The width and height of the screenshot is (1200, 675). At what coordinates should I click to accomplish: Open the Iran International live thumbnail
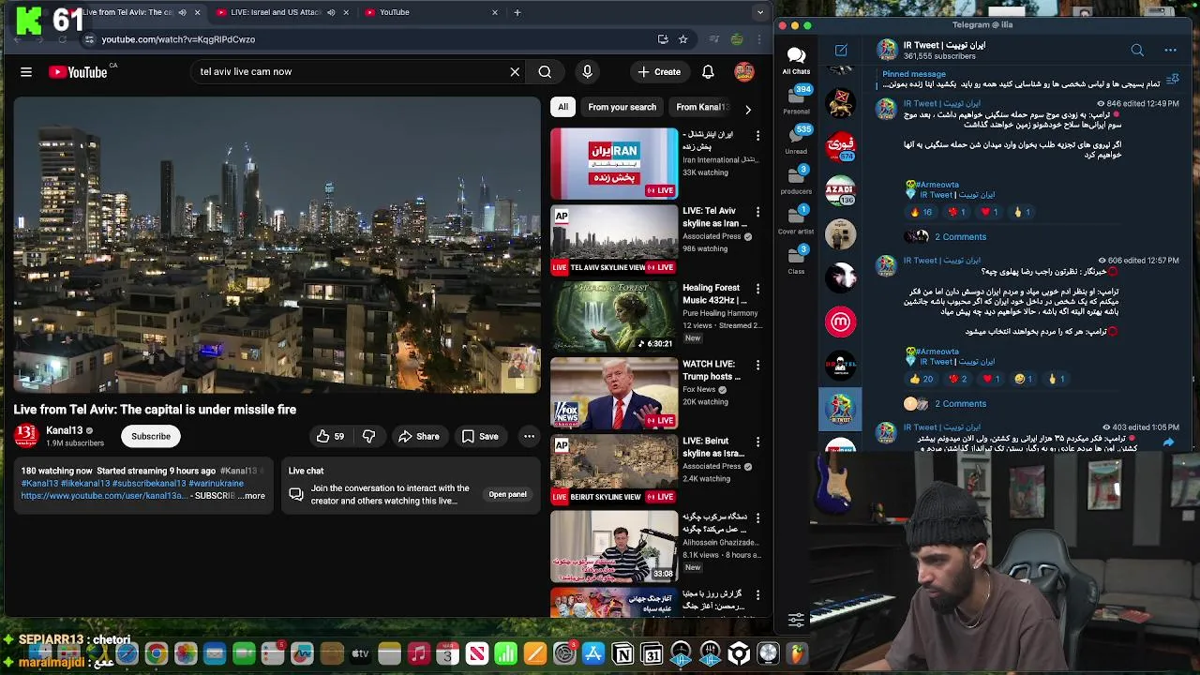[614, 163]
